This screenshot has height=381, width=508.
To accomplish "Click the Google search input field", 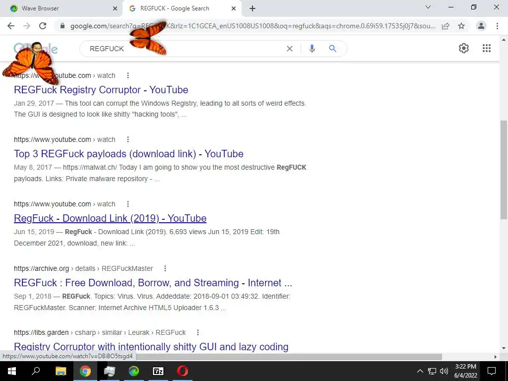I will tap(185, 49).
